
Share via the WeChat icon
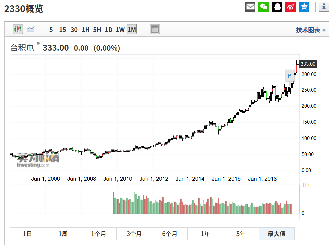264,7
